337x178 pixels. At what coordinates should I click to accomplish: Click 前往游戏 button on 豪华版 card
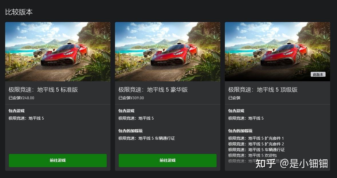click(x=167, y=160)
